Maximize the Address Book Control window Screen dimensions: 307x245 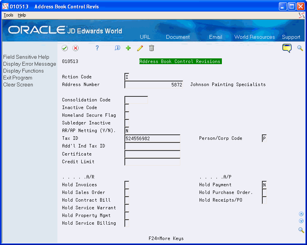[292, 7]
